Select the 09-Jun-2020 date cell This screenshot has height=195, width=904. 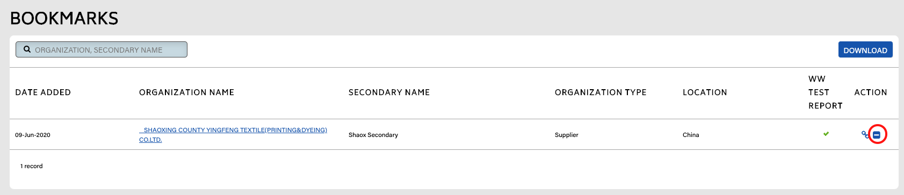point(33,135)
